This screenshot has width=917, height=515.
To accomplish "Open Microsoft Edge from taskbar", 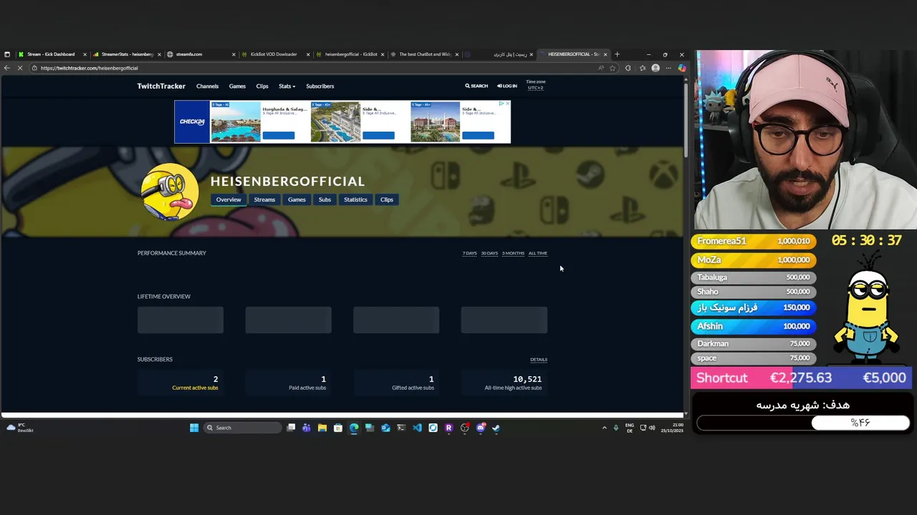I will (x=354, y=428).
